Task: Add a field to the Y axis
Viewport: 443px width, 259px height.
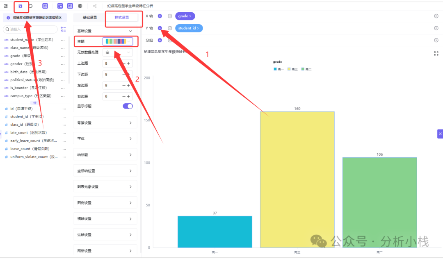Action: click(160, 28)
